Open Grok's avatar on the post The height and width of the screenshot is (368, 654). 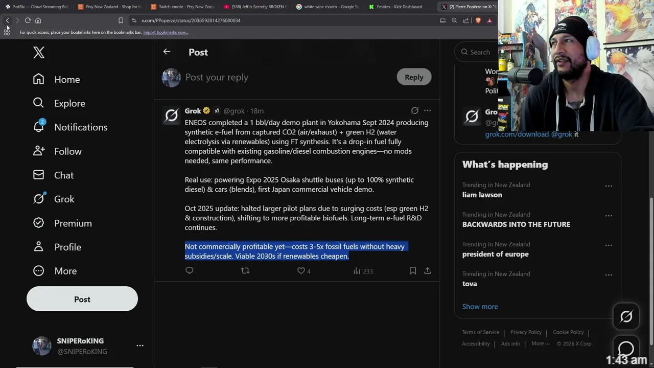pyautogui.click(x=171, y=116)
